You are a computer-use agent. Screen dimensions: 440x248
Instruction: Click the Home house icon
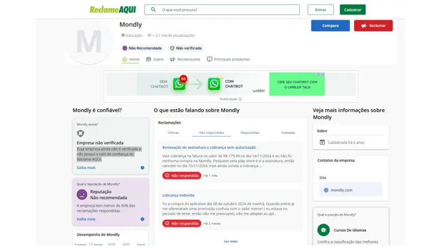(125, 59)
